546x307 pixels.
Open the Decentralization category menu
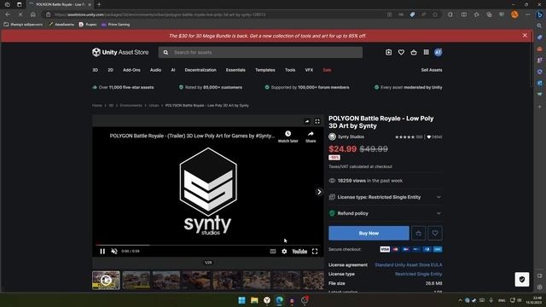pos(200,70)
